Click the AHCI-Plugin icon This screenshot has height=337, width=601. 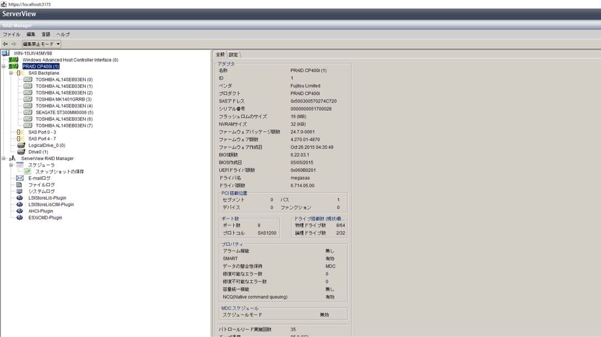pyautogui.click(x=19, y=211)
